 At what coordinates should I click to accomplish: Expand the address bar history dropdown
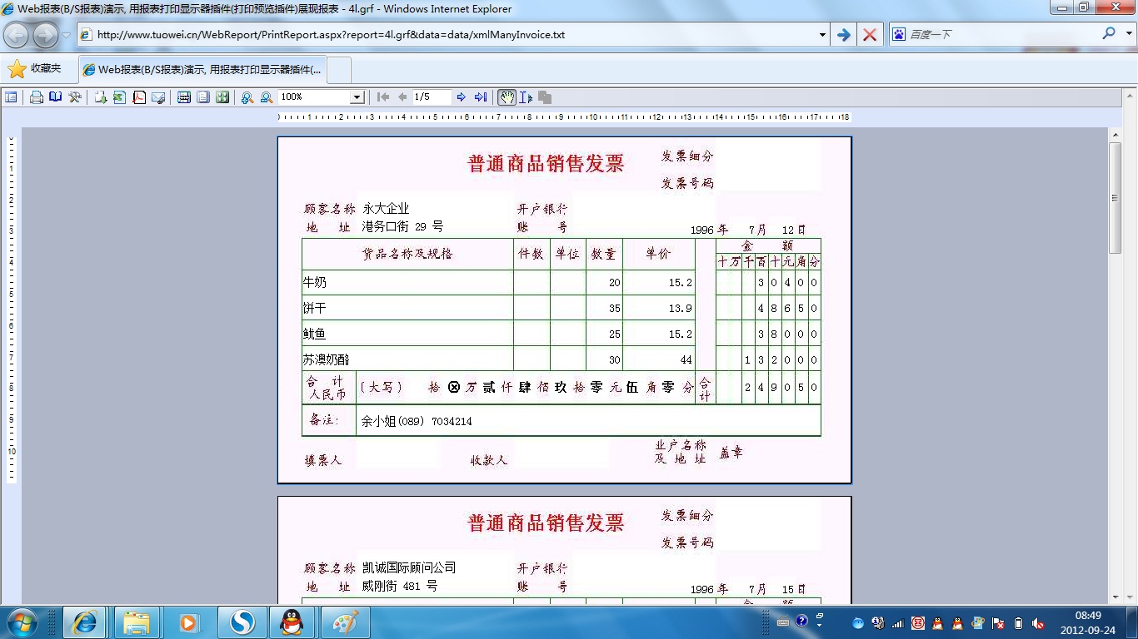click(x=822, y=35)
